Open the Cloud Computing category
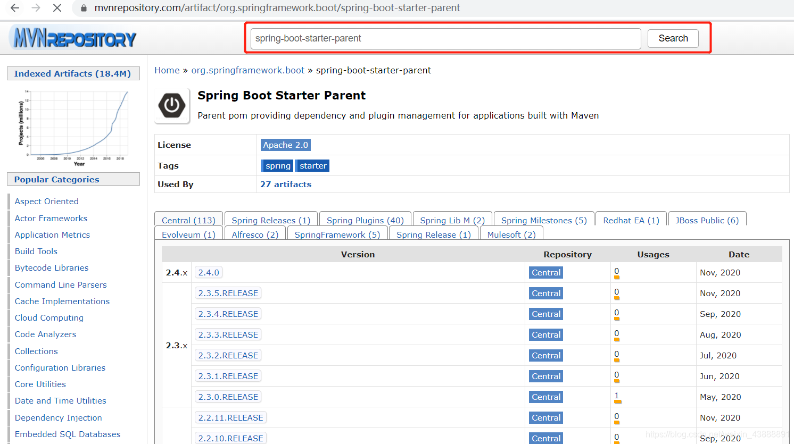 pyautogui.click(x=49, y=317)
